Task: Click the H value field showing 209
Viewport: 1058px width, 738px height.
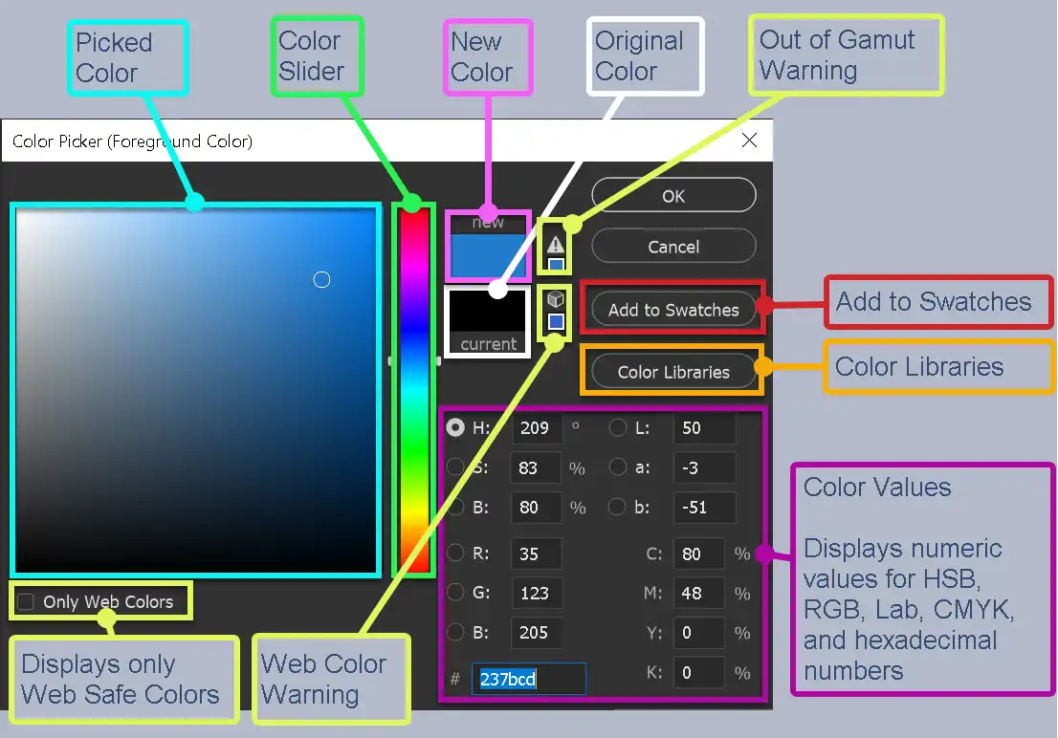Action: 536,428
